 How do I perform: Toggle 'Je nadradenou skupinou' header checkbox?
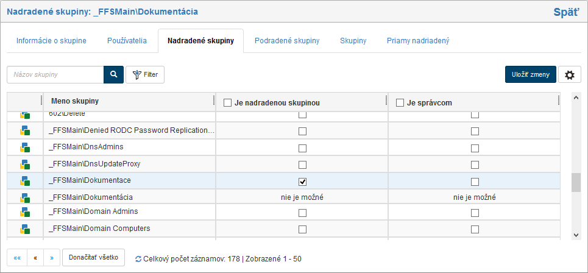227,103
